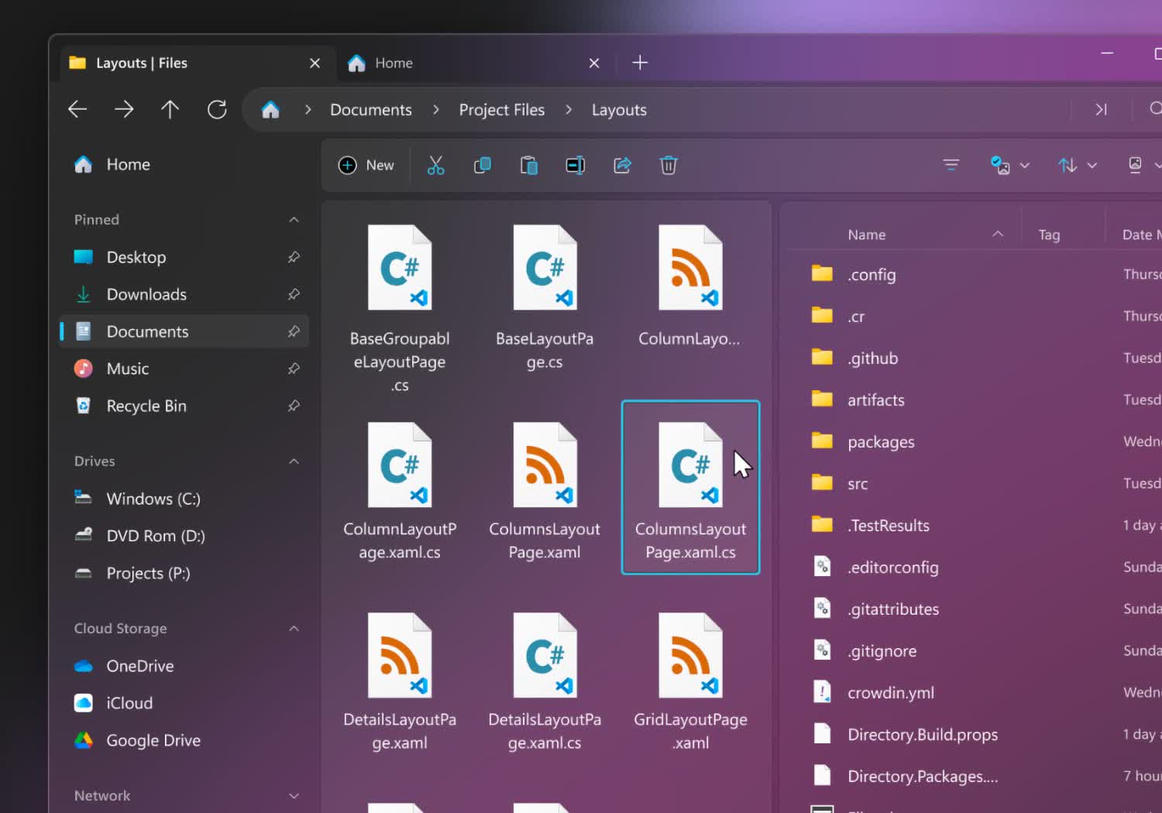The image size is (1162, 813).
Task: Select the artifacts folder row
Action: pos(976,400)
